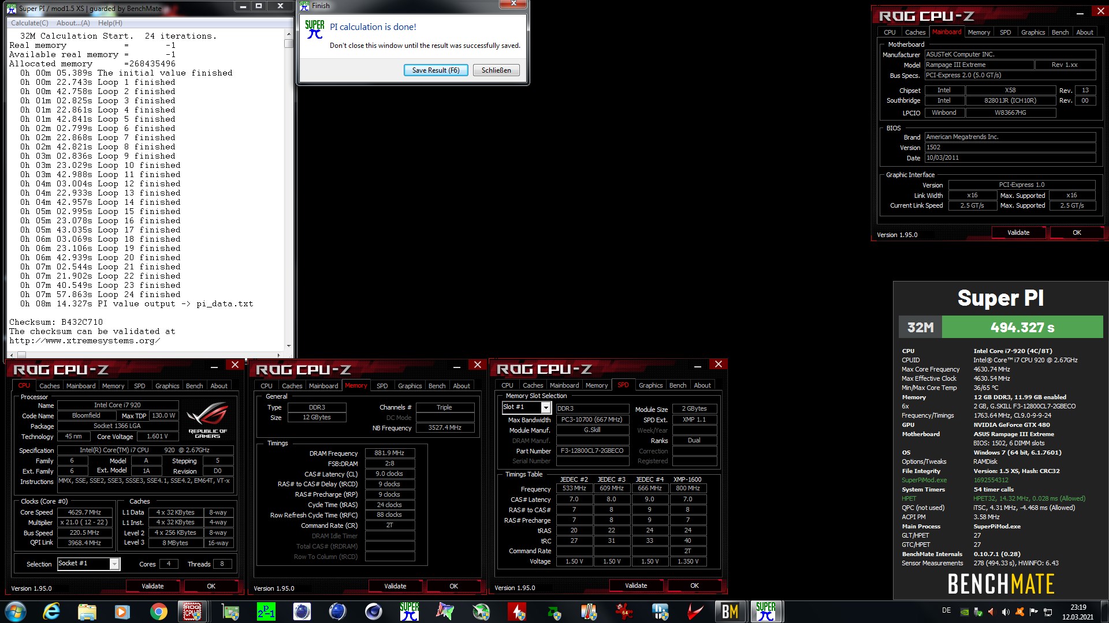Click Save Result (F6) button
Image resolution: width=1109 pixels, height=623 pixels.
click(x=436, y=70)
